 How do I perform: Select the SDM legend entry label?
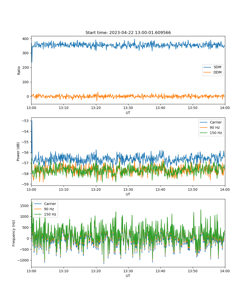[x=217, y=67]
